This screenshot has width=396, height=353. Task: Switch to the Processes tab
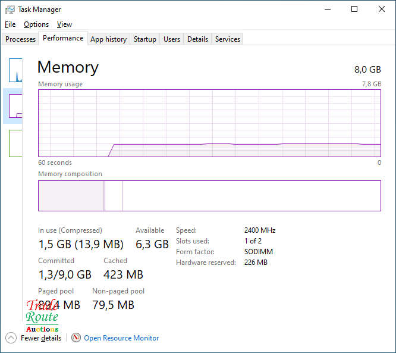[20, 39]
